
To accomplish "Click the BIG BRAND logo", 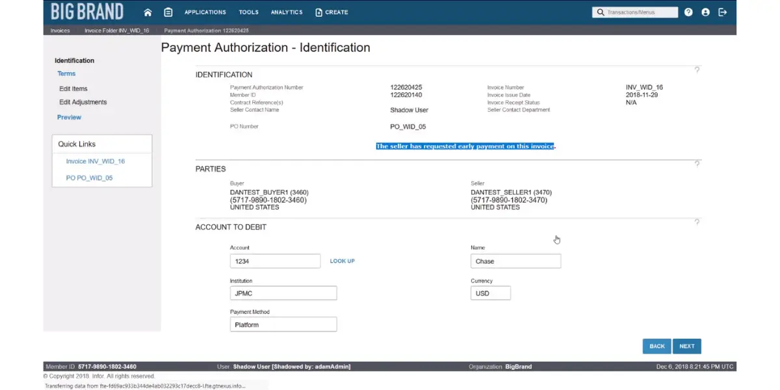I will pyautogui.click(x=87, y=12).
